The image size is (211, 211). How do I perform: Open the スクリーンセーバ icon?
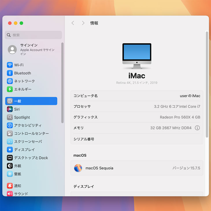pyautogui.click(x=10, y=142)
